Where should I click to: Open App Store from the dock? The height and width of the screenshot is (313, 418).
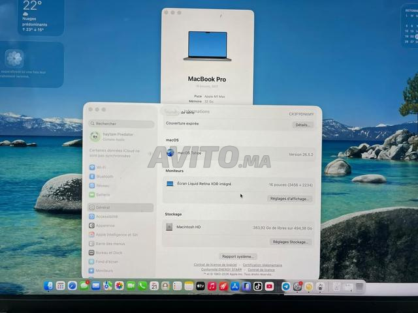[235, 286]
